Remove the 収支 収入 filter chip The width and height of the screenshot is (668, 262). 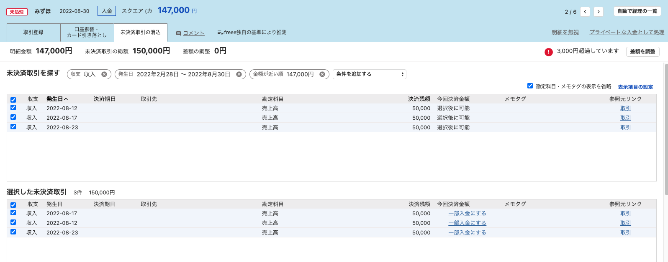[x=104, y=74]
